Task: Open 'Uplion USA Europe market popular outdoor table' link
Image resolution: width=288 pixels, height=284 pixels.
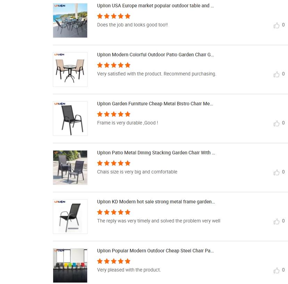Action: [155, 6]
